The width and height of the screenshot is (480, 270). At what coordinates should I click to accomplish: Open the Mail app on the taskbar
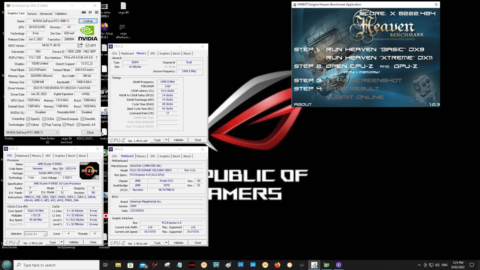coord(143,265)
